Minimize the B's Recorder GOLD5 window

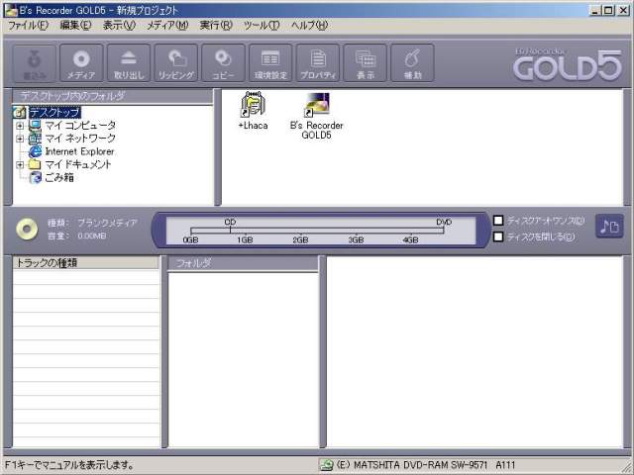pos(594,10)
